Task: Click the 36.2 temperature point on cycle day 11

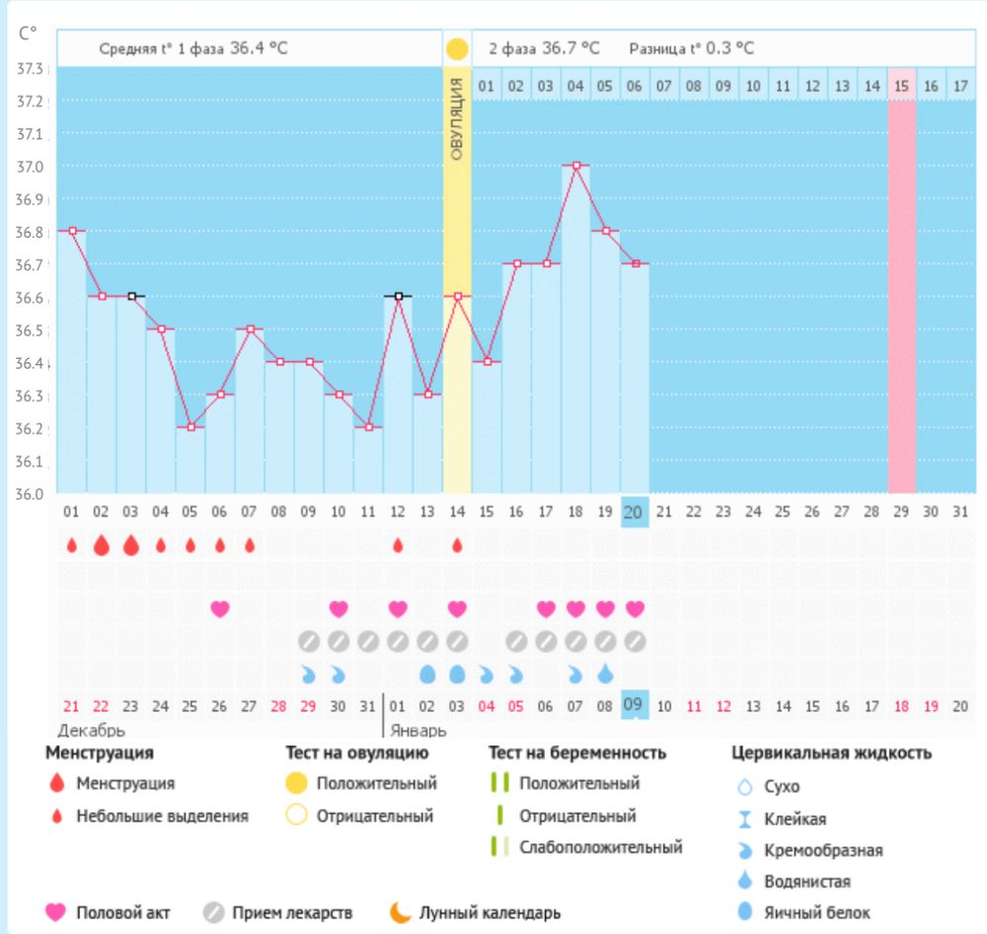Action: click(369, 427)
